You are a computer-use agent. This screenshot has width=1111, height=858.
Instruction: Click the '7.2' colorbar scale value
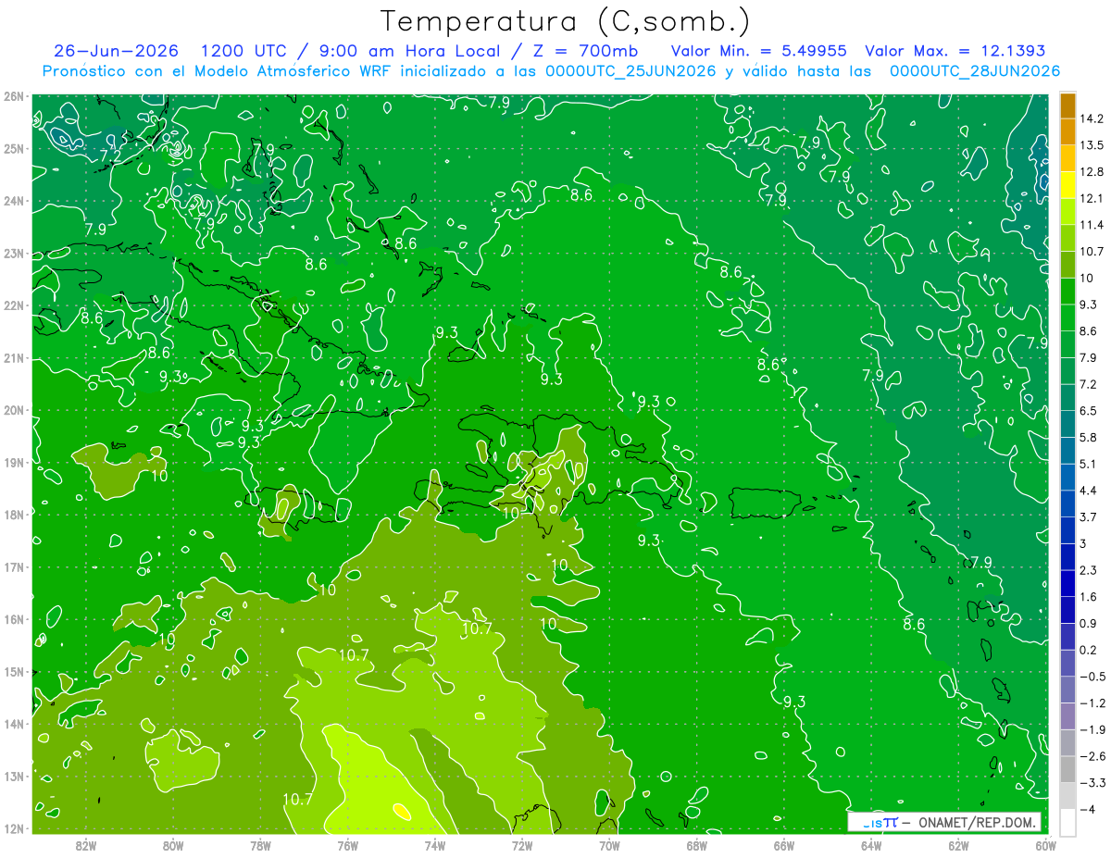(x=1088, y=384)
